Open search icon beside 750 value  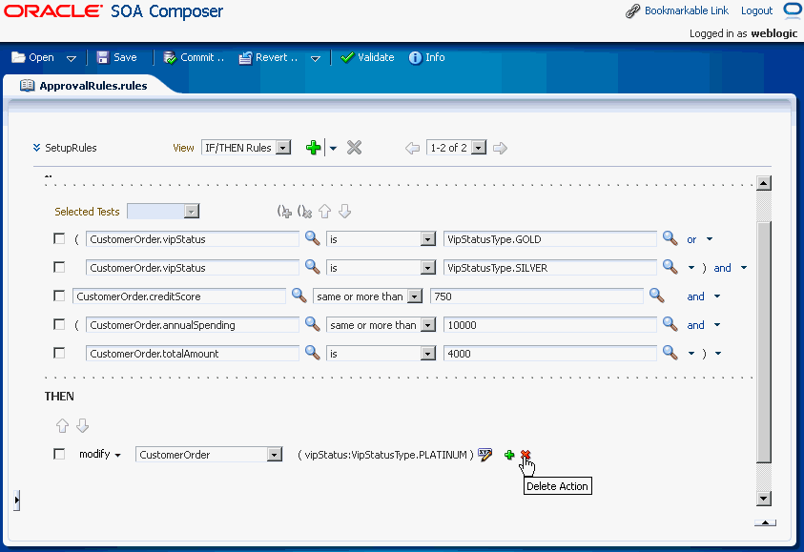coord(657,296)
